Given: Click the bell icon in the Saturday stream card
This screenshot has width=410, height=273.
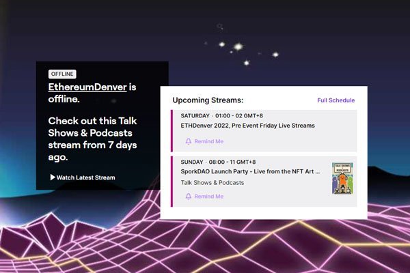Looking at the screenshot, I should pyautogui.click(x=189, y=141).
